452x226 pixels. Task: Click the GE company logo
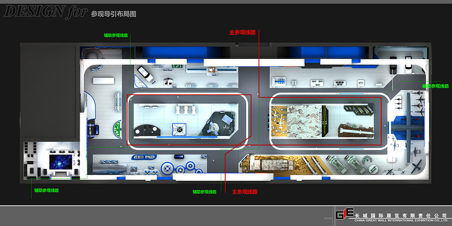pyautogui.click(x=344, y=214)
